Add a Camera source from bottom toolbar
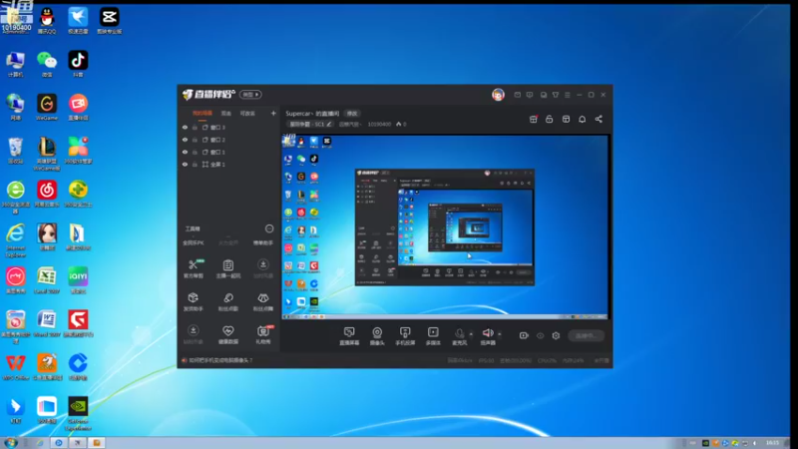The height and width of the screenshot is (449, 798). [x=377, y=336]
